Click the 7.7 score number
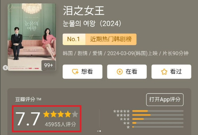198x135 pixels. click(x=28, y=119)
